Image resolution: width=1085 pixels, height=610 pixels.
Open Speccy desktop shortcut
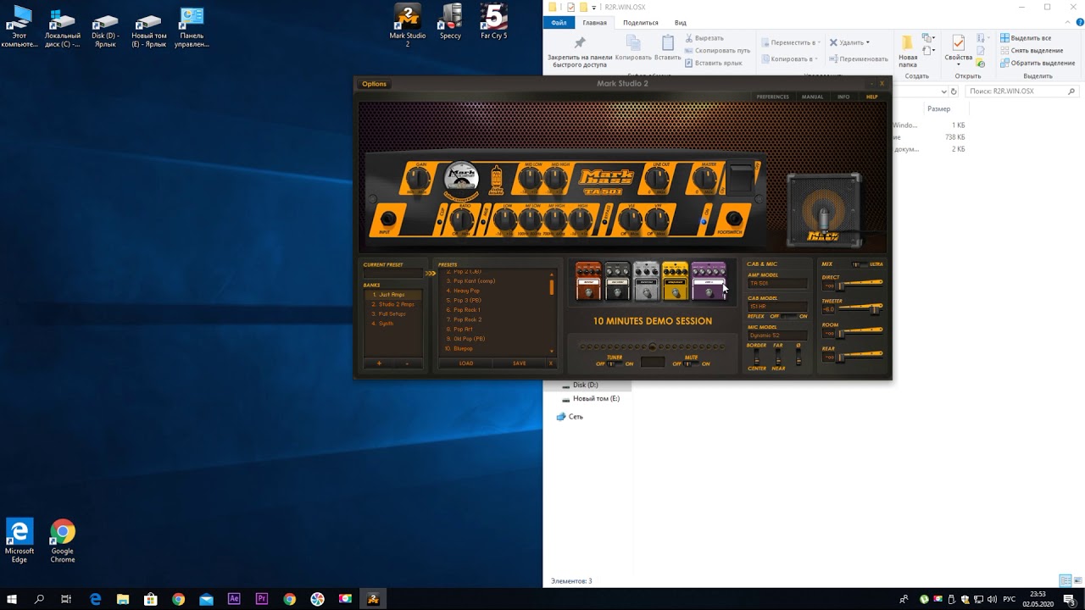click(x=450, y=21)
